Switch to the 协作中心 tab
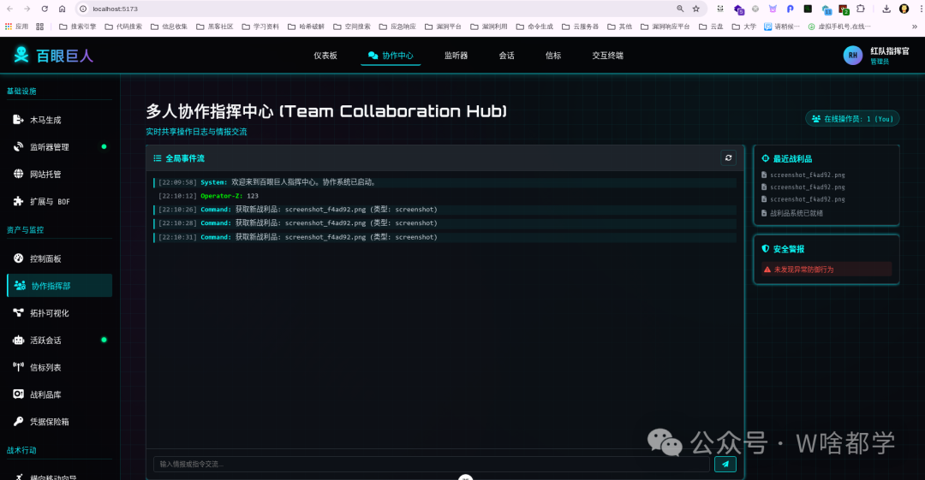Screen dimensions: 925x480 (x=391, y=56)
